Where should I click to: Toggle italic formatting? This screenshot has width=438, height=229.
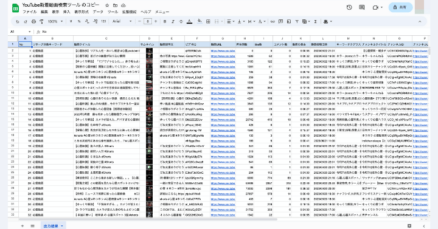173,21
